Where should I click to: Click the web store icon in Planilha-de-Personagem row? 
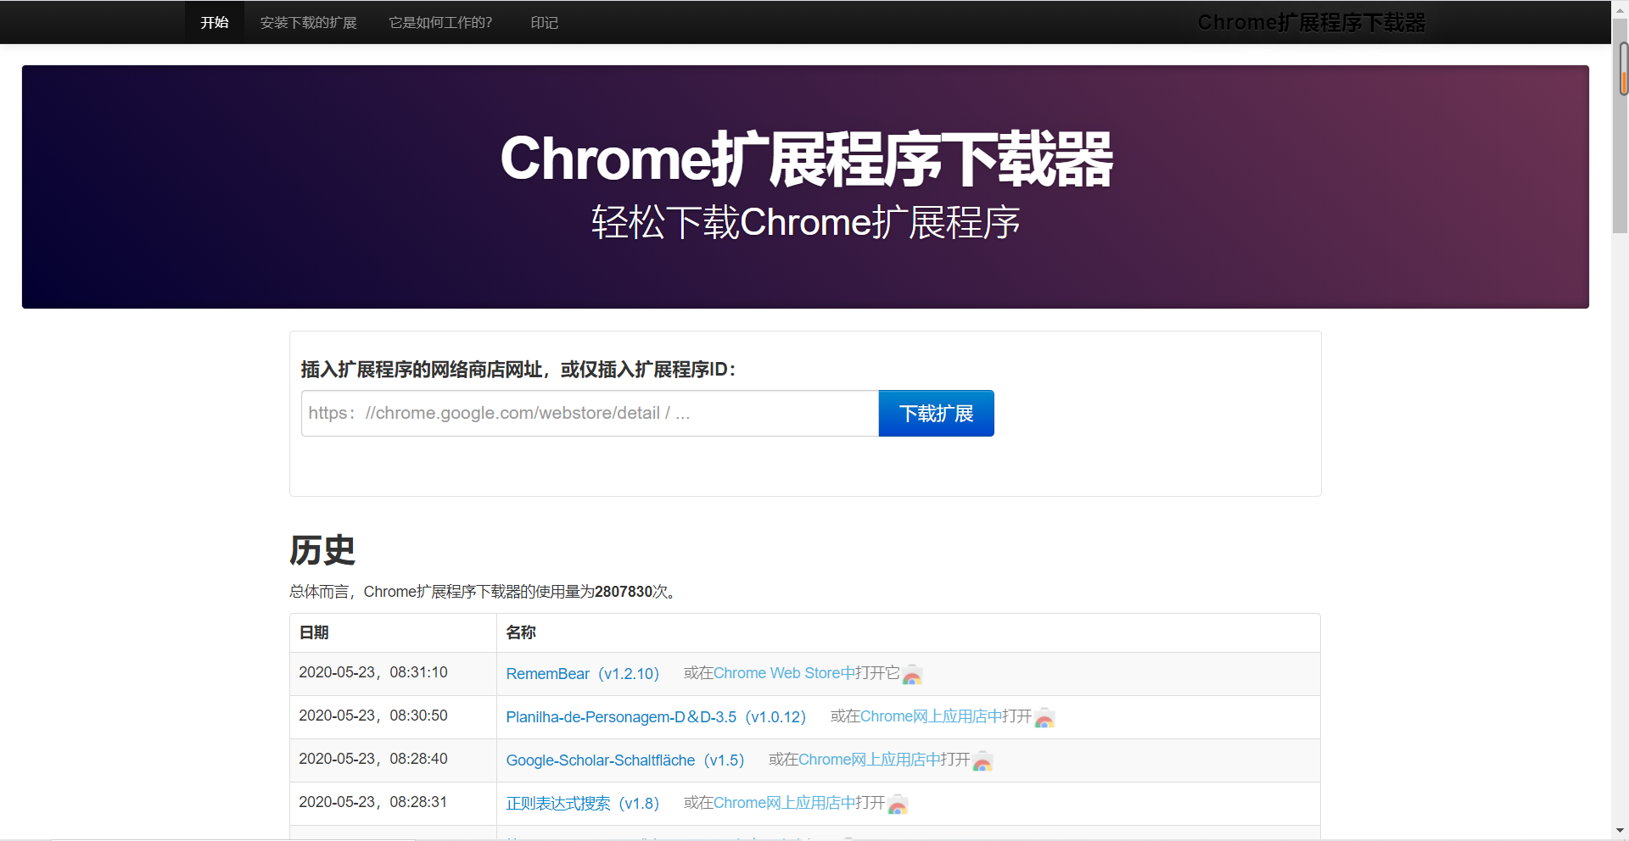coord(1044,718)
